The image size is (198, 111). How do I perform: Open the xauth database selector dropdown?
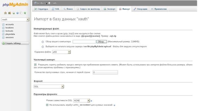pyautogui.click(x=15, y=19)
